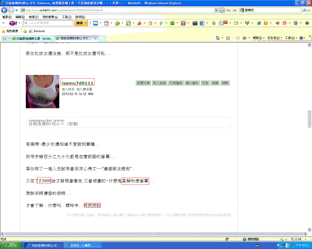The width and height of the screenshot is (312, 249).
Task: Open the Facebook favorites link
Action: point(37,31)
